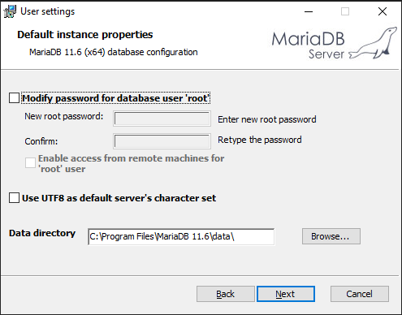Viewport: 402px width, 315px height.
Task: Click the MariaDB seal logo
Action: pos(373,43)
